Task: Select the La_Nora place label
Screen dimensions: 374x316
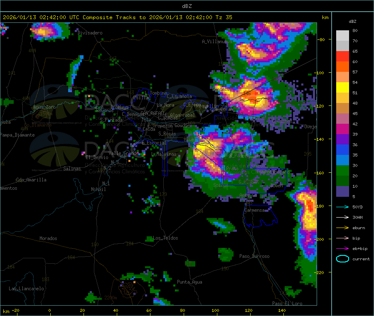Action: pos(165,105)
